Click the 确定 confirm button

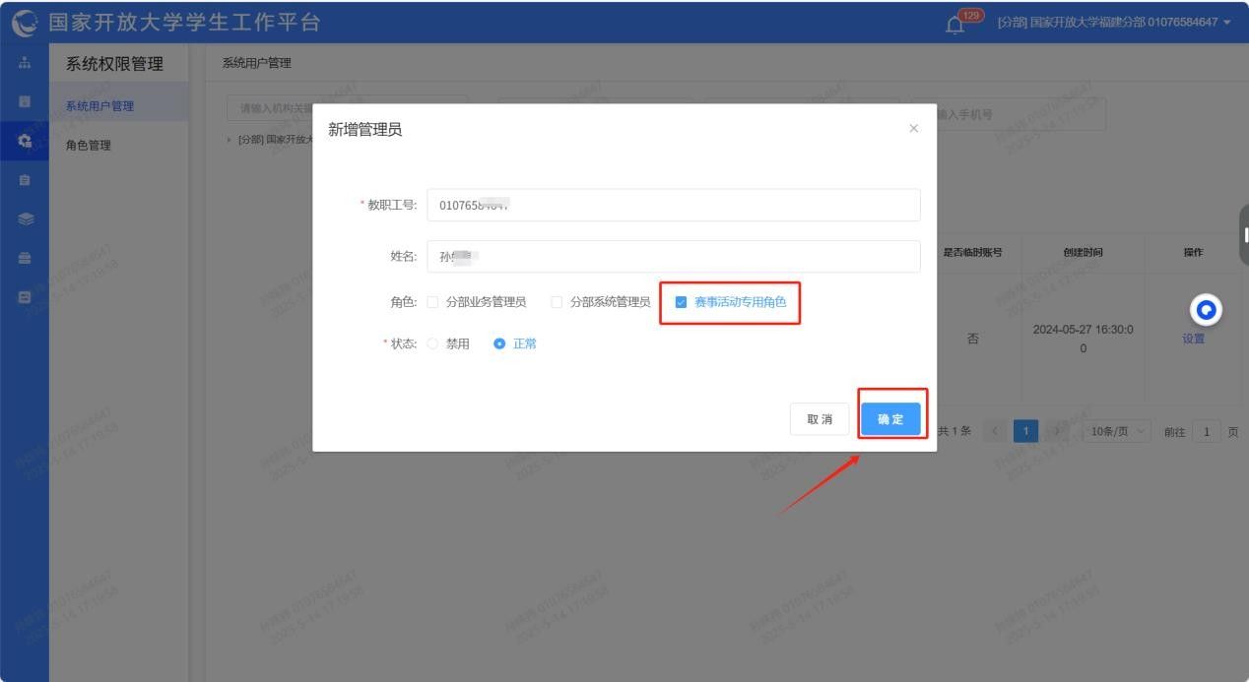coord(890,419)
